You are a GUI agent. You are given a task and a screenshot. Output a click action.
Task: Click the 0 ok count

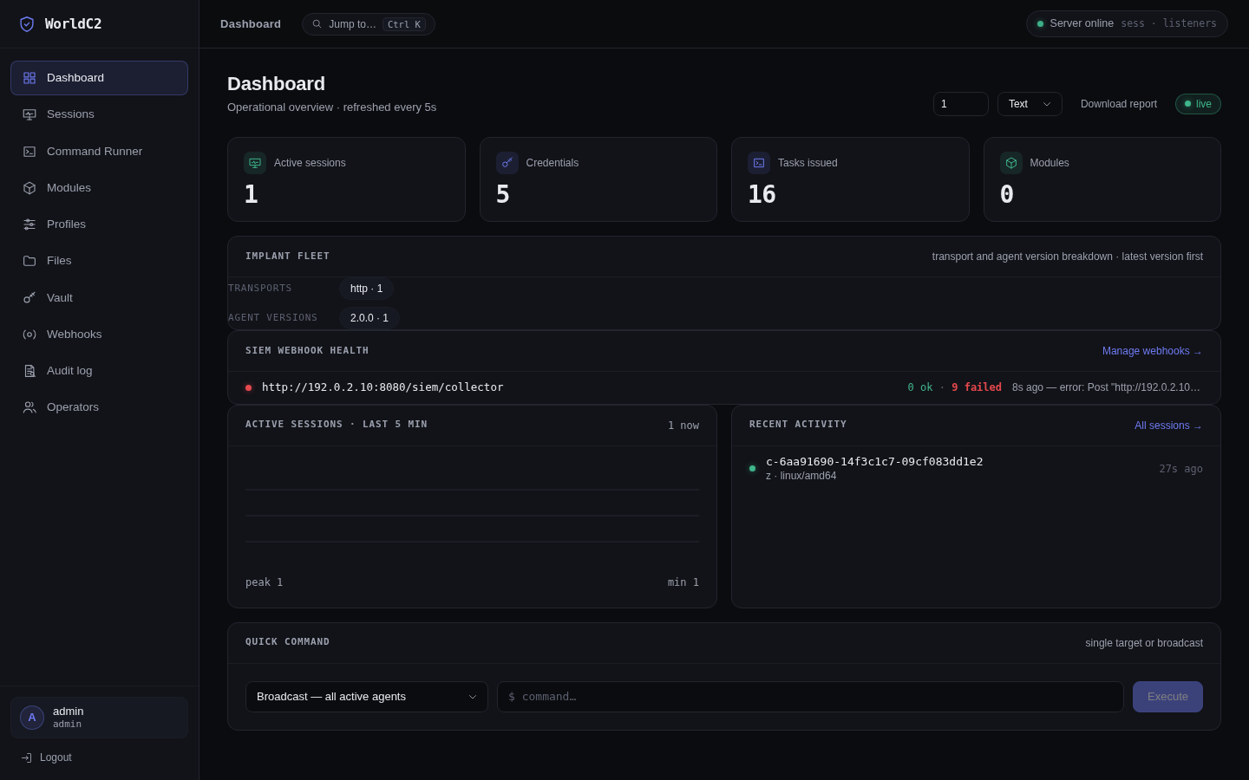[920, 387]
